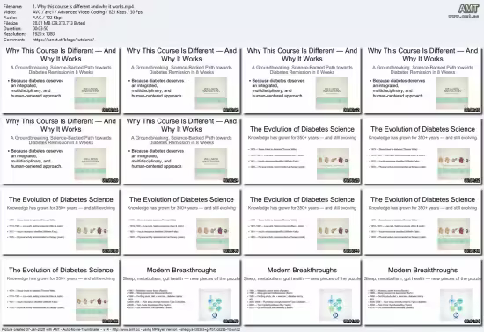Click the footer line 'Picture created ... with AMT - Auto-Movie-Thumbnailer'
Screen dimensions: 484x332
pyautogui.click(x=121, y=329)
